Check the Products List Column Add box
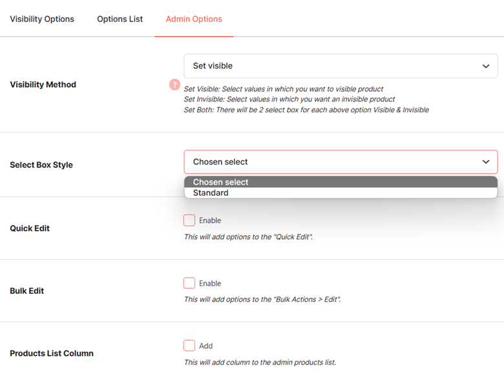Image resolution: width=504 pixels, height=376 pixels. (x=189, y=346)
